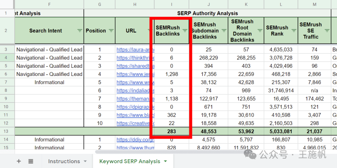Select cell with value 122,917
The width and height of the screenshot is (337, 168).
pos(208,99)
